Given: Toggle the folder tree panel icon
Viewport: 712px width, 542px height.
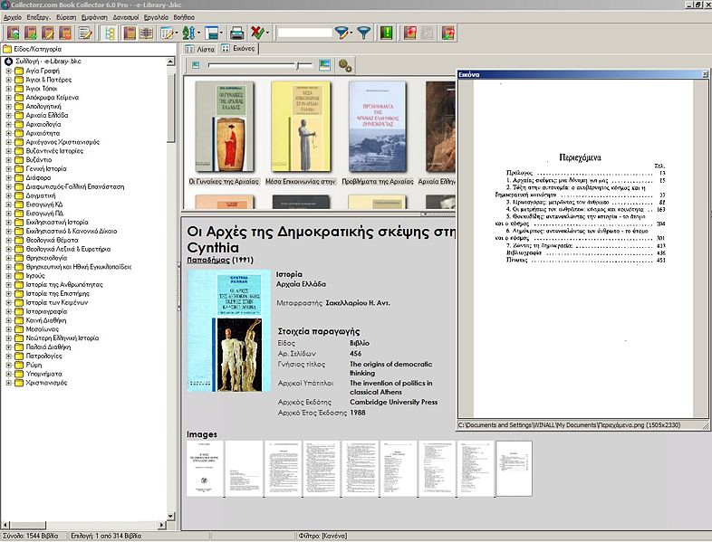Looking at the screenshot, I should pos(110,33).
